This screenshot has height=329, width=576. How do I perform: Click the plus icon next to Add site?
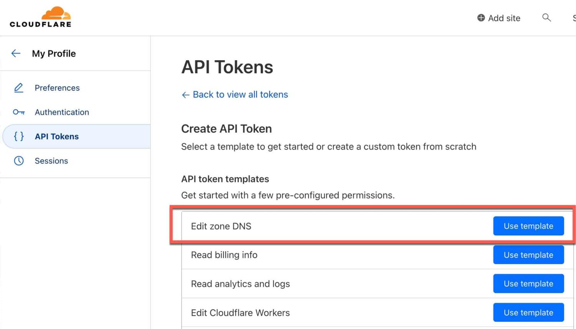tap(481, 18)
